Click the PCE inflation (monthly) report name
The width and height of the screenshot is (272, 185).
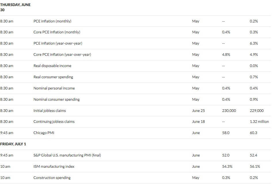52,21
